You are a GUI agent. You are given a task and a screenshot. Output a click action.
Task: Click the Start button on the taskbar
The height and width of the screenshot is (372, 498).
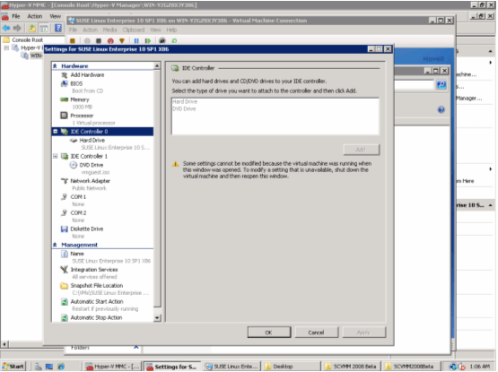pyautogui.click(x=13, y=367)
